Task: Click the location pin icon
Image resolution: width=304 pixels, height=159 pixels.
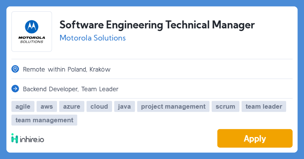Action: (x=15, y=69)
